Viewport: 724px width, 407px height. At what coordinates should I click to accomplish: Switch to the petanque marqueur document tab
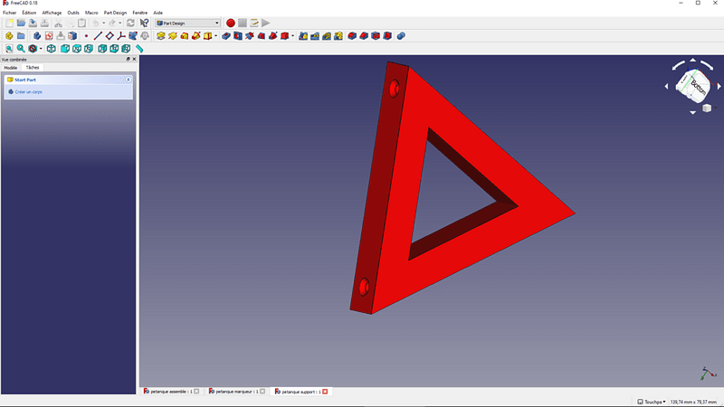236,392
